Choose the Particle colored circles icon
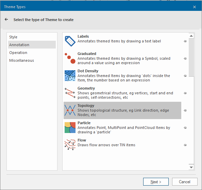The image size is (202, 190). coord(70,128)
